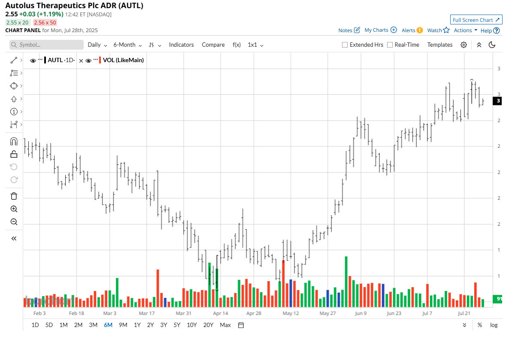This screenshot has height=342, width=518.
Task: Click the VOL red color swatch
Action: click(100, 60)
